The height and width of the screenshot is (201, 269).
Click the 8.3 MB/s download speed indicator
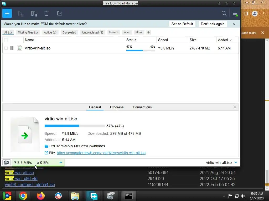[x=23, y=163]
